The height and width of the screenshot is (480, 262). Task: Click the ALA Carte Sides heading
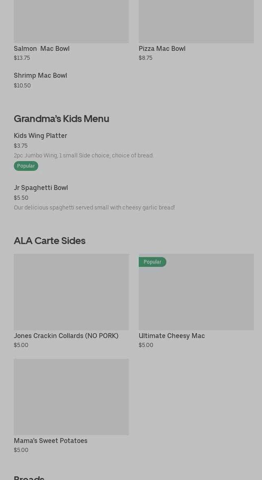tap(50, 241)
